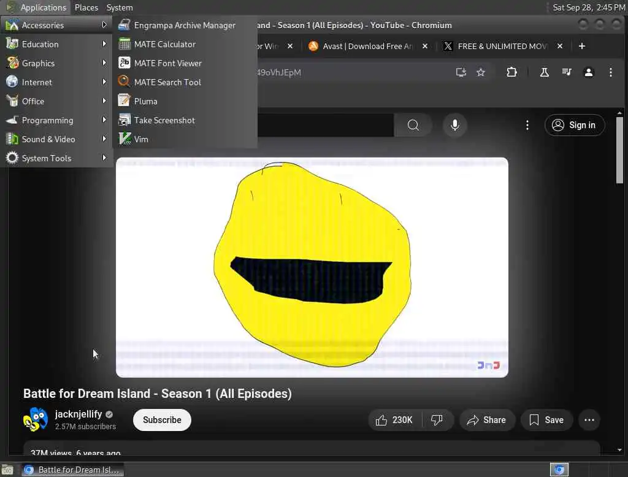Expand the Internet submenu arrow

click(x=104, y=82)
